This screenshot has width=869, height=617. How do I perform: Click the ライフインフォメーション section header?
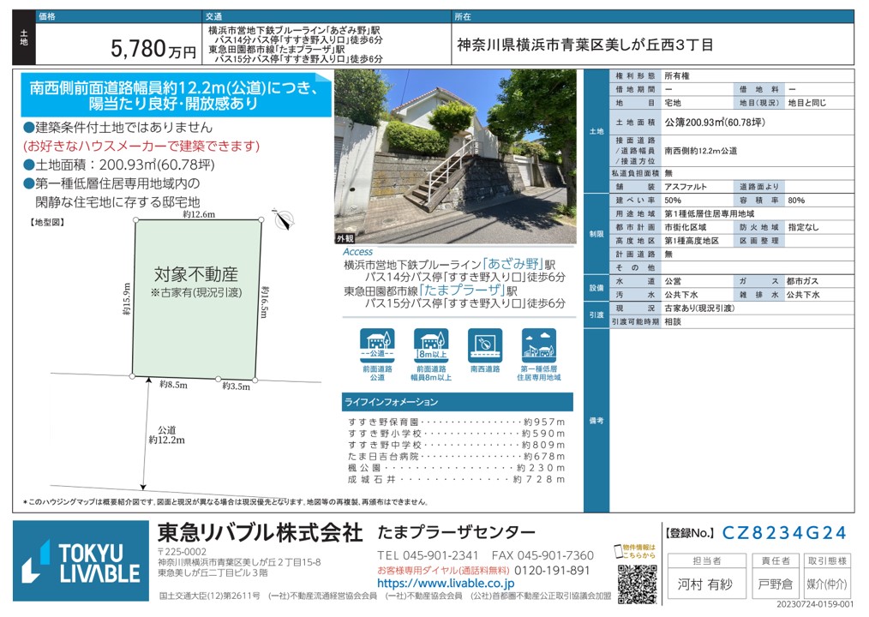click(x=457, y=402)
